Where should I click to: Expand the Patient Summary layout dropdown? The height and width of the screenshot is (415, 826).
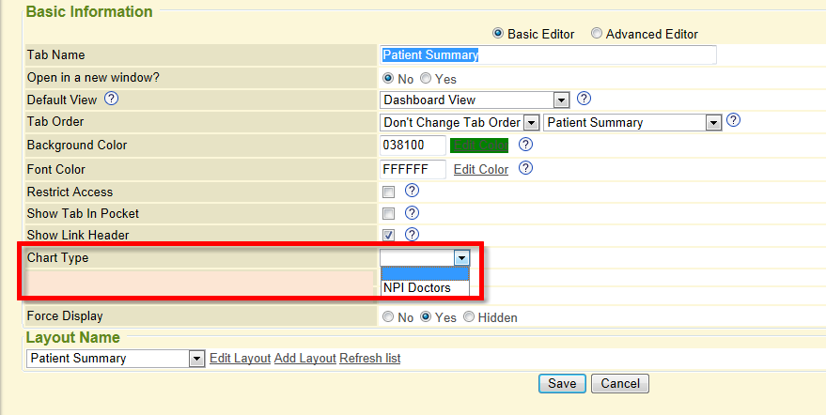(x=196, y=359)
